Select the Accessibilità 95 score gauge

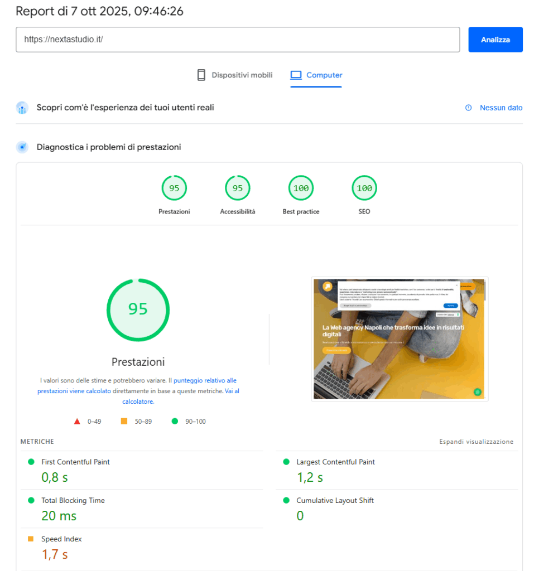point(238,188)
